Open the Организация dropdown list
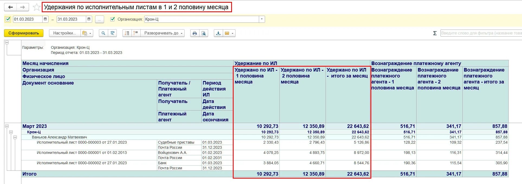 [262, 19]
